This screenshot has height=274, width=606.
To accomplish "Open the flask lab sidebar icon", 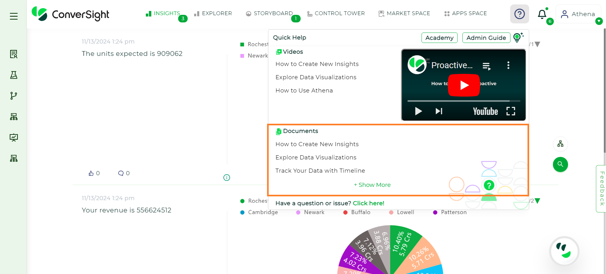I will coord(14,75).
